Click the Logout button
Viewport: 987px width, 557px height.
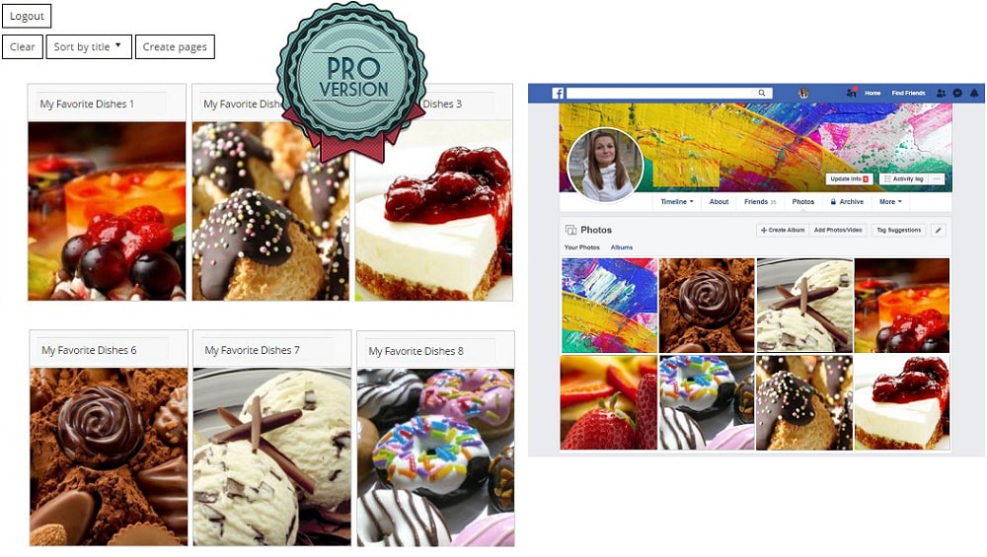pos(27,16)
